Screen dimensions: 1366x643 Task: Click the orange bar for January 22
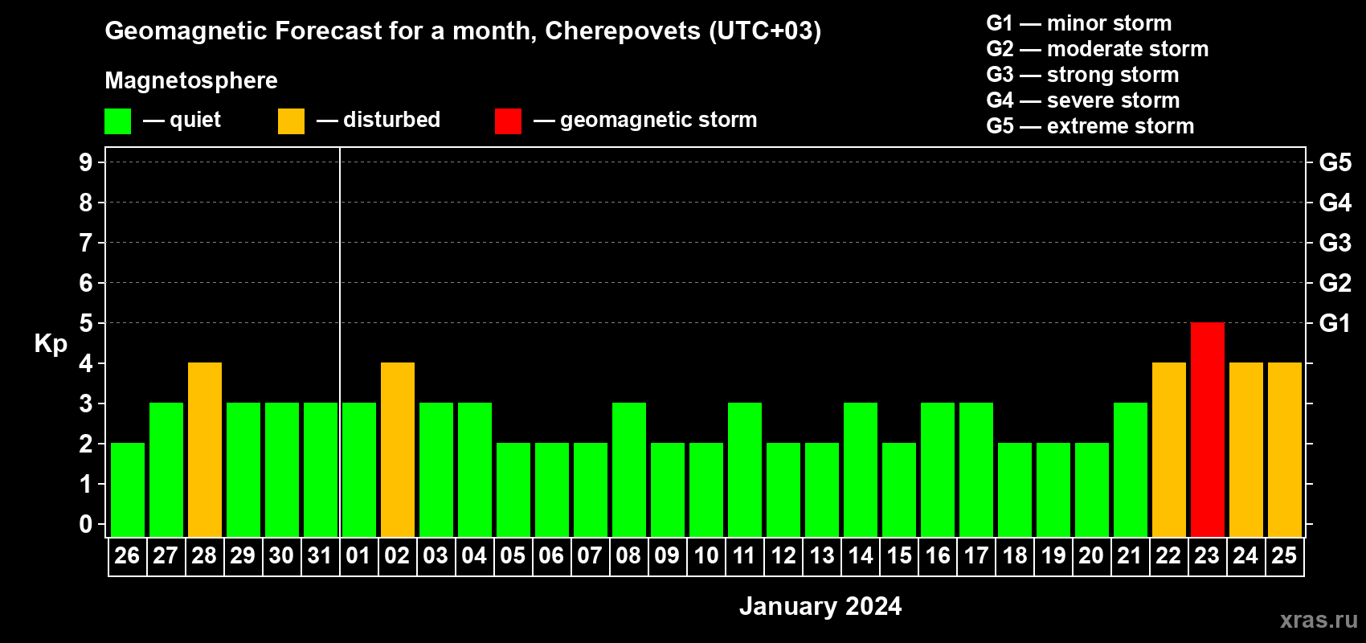[x=1168, y=449]
